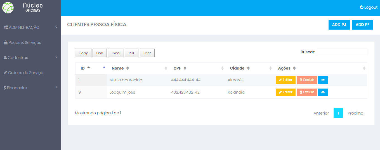Click the Núcleo Oficinas globe logo
The image size is (380, 150).
(8, 8)
